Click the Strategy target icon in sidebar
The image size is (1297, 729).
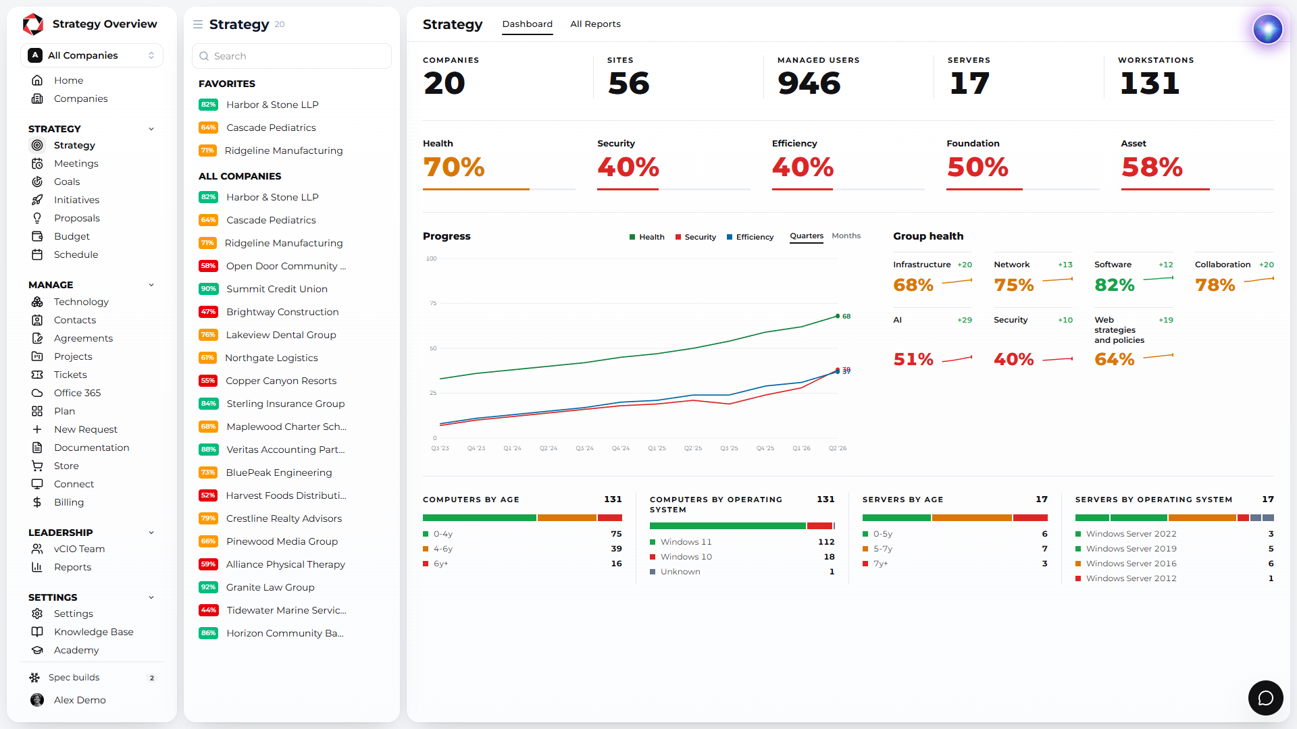(37, 145)
